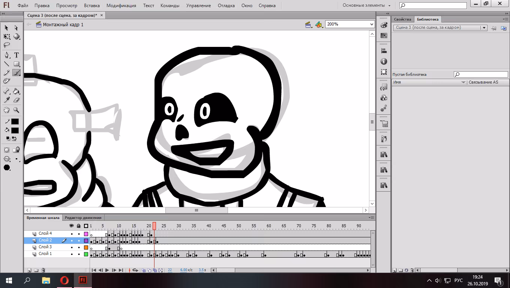Open the Info panel icon
The height and width of the screenshot is (288, 510).
384,61
